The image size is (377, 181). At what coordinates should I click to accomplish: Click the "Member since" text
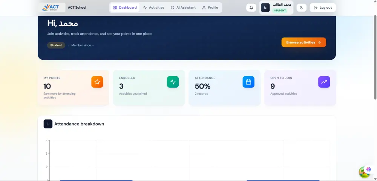[83, 45]
